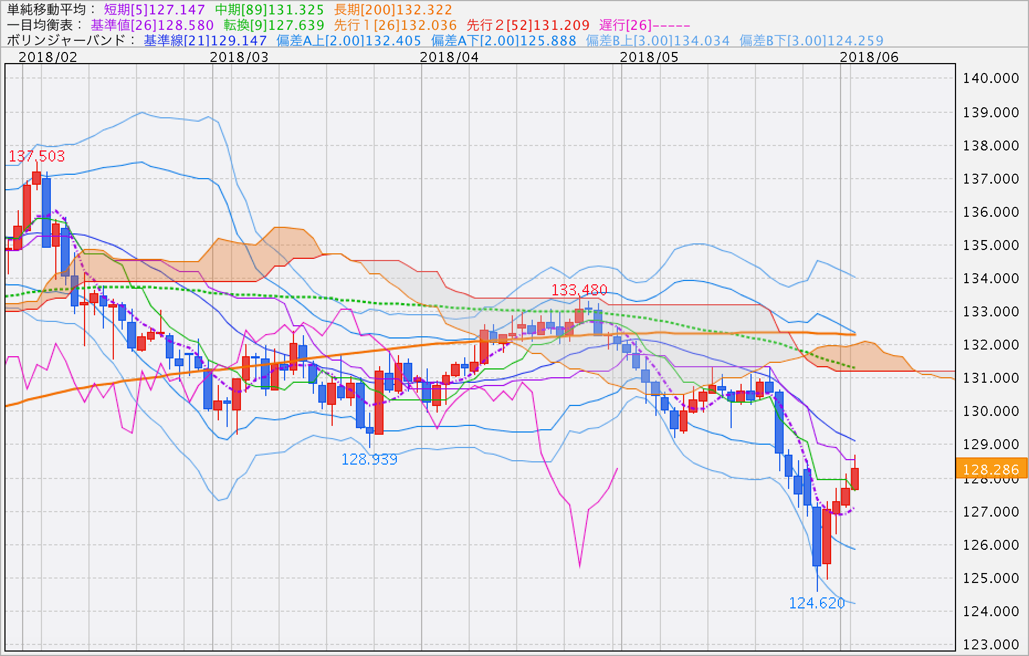The width and height of the screenshot is (1029, 656).
Task: Click the 124.000 price axis label
Action: pos(991,611)
